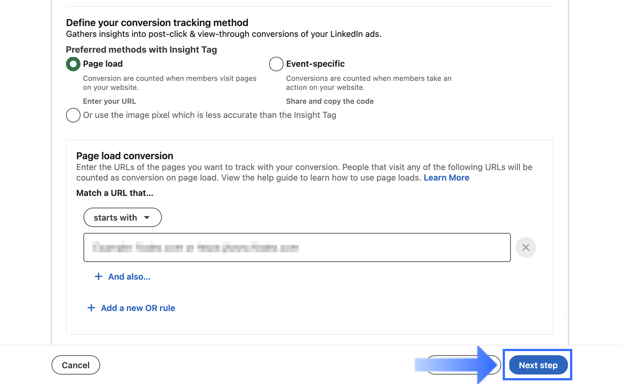The image size is (622, 384).
Task: Click "Share and copy the code" text
Action: click(x=330, y=101)
